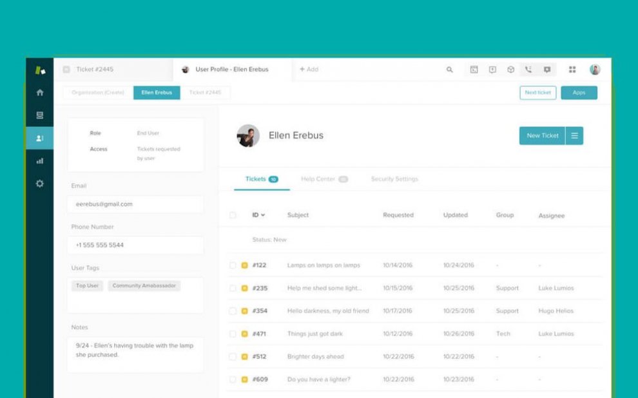The height and width of the screenshot is (398, 638).
Task: Toggle the select-all checkbox in table header
Action: [x=233, y=215]
